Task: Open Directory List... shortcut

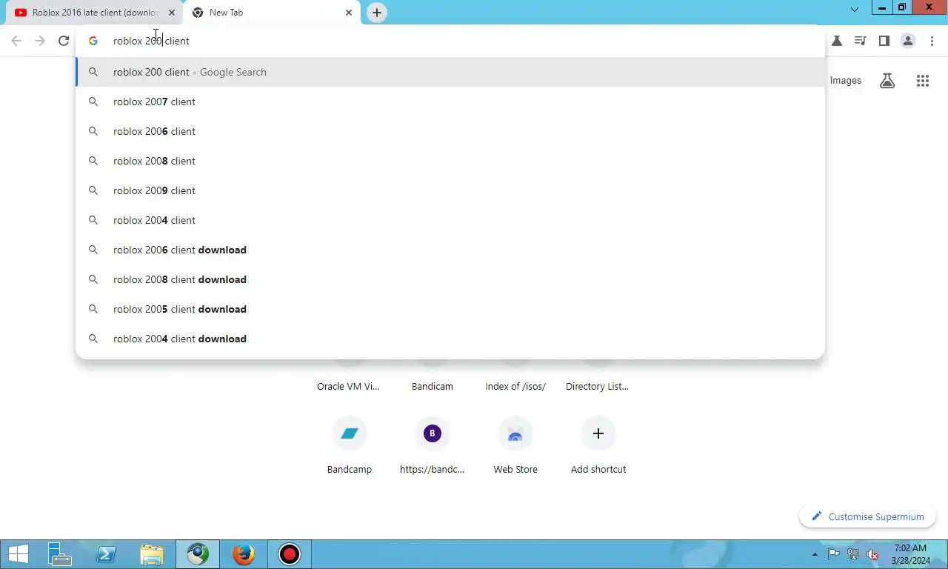Action: [x=597, y=386]
